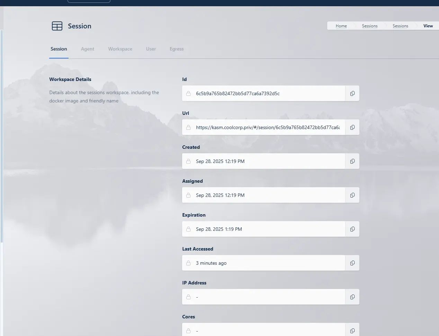Click the first Sessions breadcrumb link
The width and height of the screenshot is (439, 336).
click(369, 26)
